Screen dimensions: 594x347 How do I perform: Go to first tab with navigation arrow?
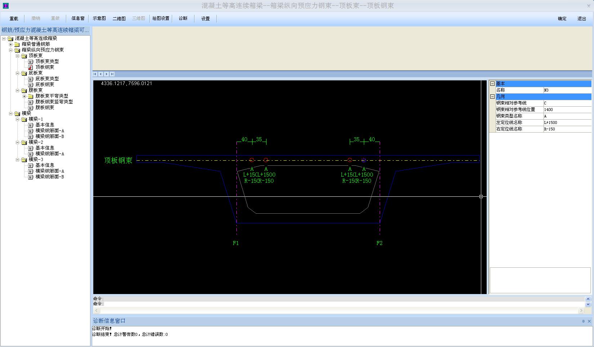[x=95, y=74]
